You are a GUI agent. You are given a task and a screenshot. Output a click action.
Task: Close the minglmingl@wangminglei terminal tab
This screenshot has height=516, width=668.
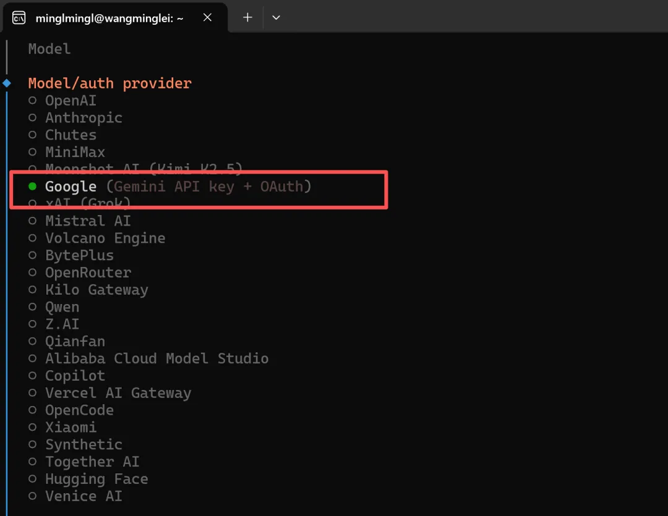pyautogui.click(x=207, y=18)
